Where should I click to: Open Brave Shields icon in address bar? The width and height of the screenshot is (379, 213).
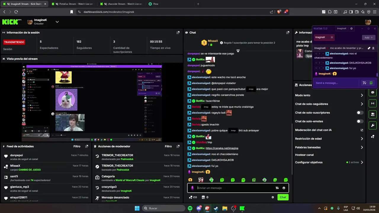pyautogui.click(x=279, y=12)
